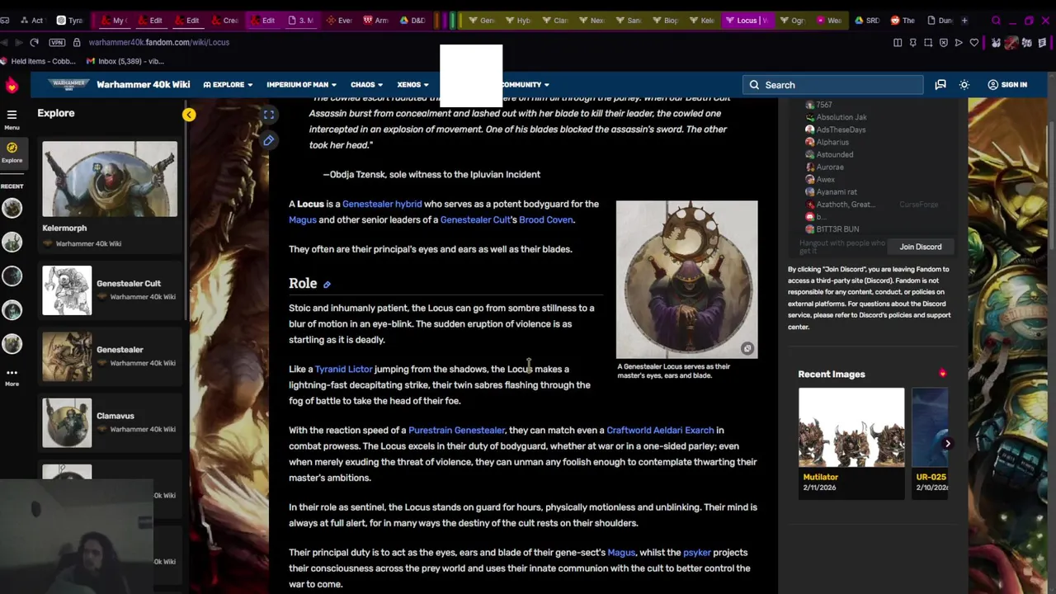
Task: Click the Search input field
Action: (x=833, y=84)
